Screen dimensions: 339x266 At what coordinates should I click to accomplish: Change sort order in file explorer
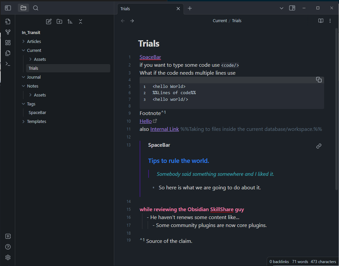pos(70,21)
